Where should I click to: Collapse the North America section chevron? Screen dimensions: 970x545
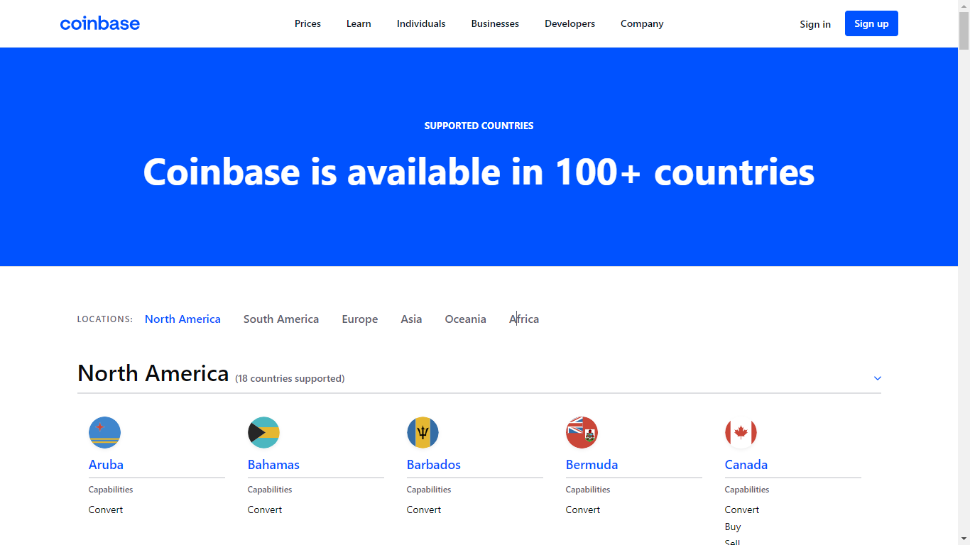pos(878,378)
